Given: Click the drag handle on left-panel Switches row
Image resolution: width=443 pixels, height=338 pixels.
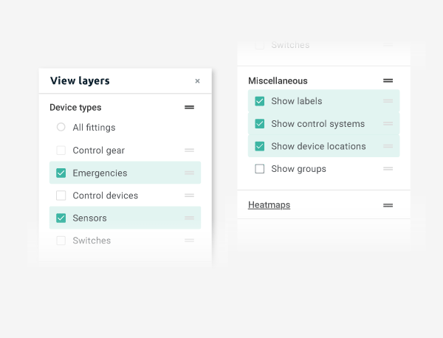Looking at the screenshot, I should click(189, 241).
